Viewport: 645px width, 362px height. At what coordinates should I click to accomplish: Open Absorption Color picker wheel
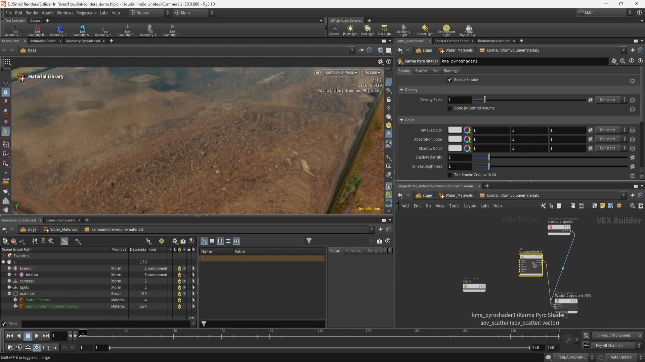point(467,139)
